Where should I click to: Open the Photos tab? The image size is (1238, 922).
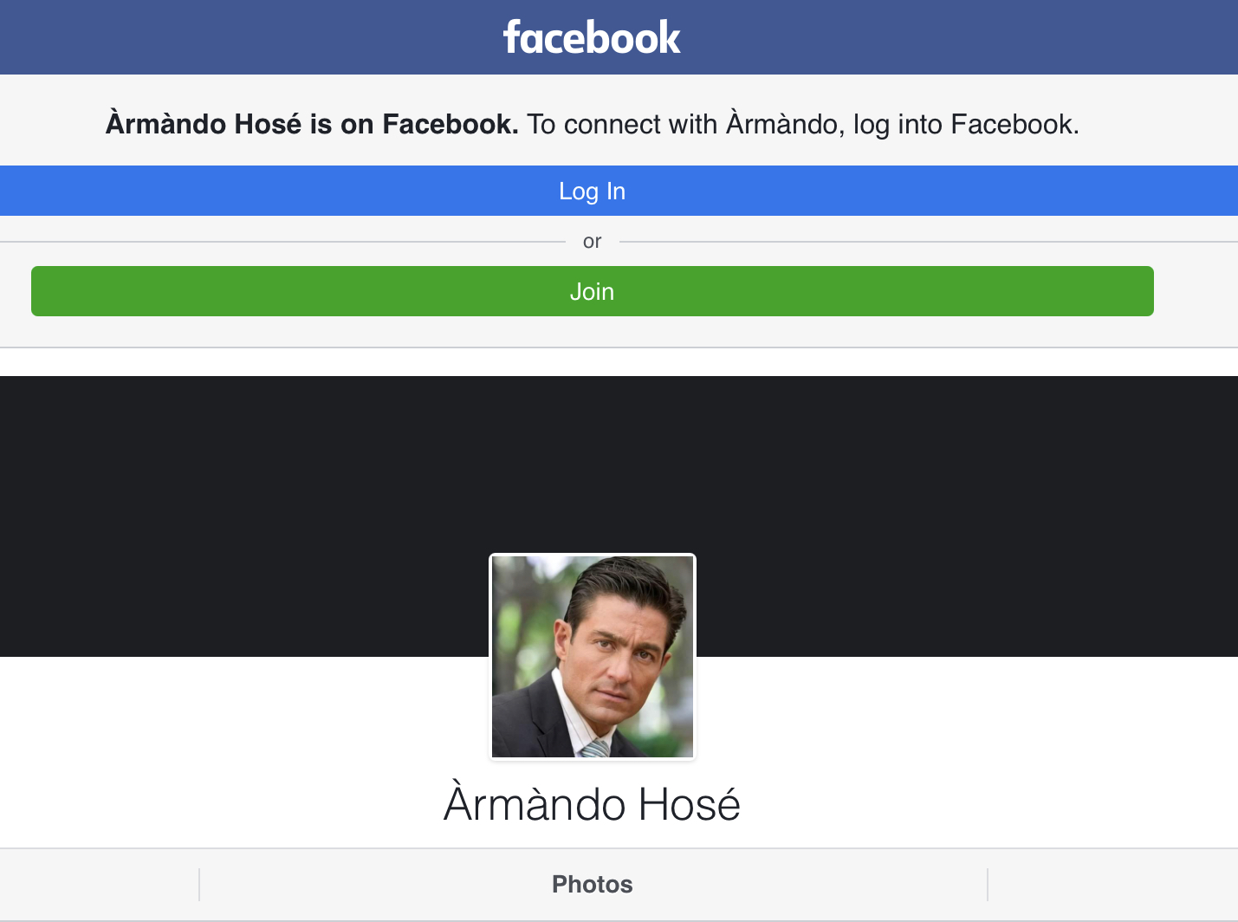(593, 884)
